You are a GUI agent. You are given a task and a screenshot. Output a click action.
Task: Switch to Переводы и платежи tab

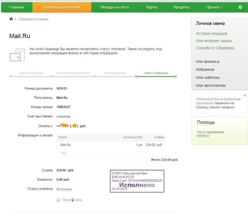[62, 7]
